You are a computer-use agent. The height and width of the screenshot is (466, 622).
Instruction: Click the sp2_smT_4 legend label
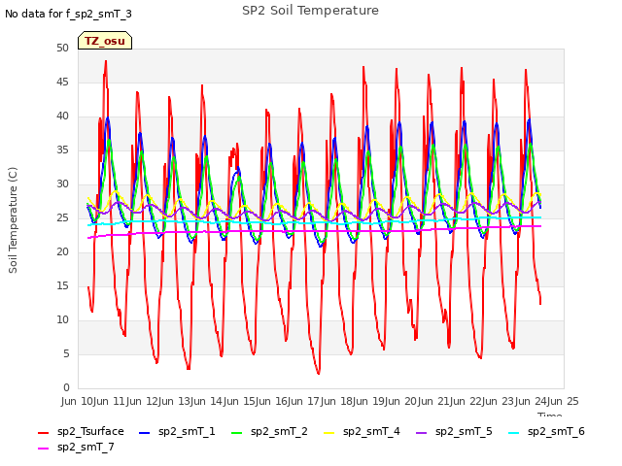tap(371, 431)
